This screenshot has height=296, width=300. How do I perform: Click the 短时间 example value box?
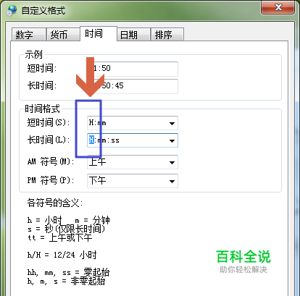point(133,69)
